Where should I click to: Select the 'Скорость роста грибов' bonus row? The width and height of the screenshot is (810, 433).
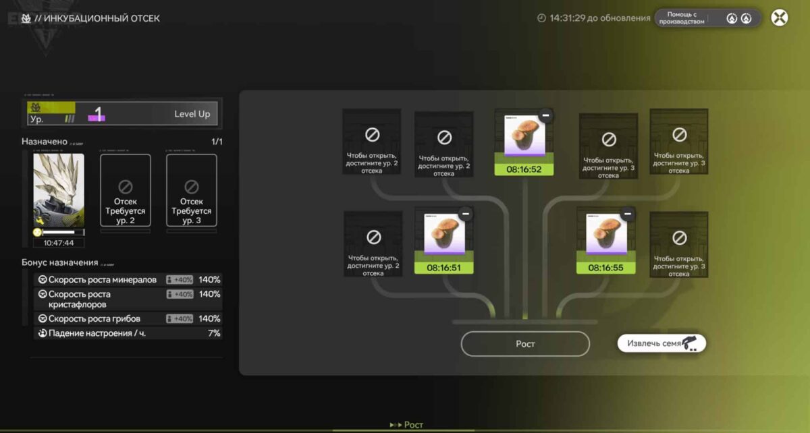point(128,318)
